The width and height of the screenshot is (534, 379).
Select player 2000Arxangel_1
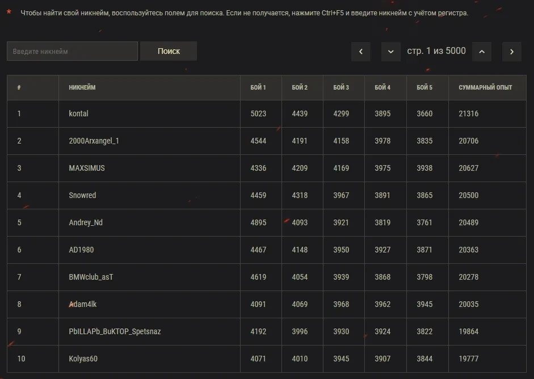pyautogui.click(x=94, y=141)
